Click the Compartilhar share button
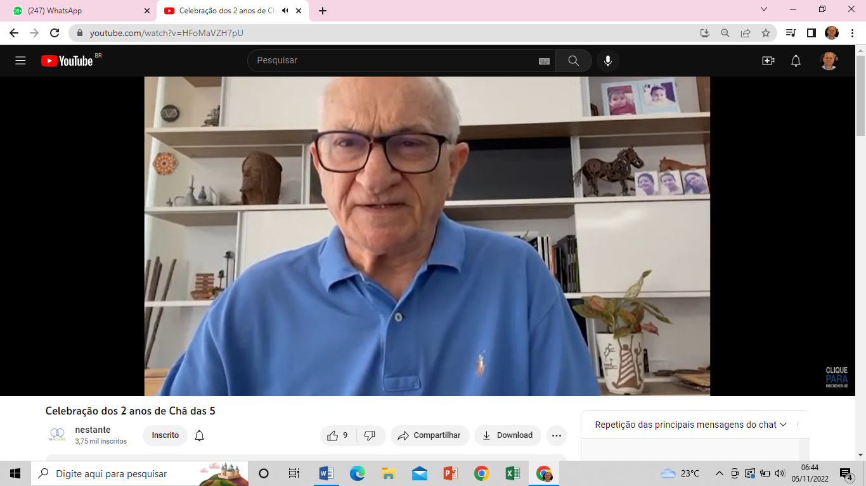 430,435
